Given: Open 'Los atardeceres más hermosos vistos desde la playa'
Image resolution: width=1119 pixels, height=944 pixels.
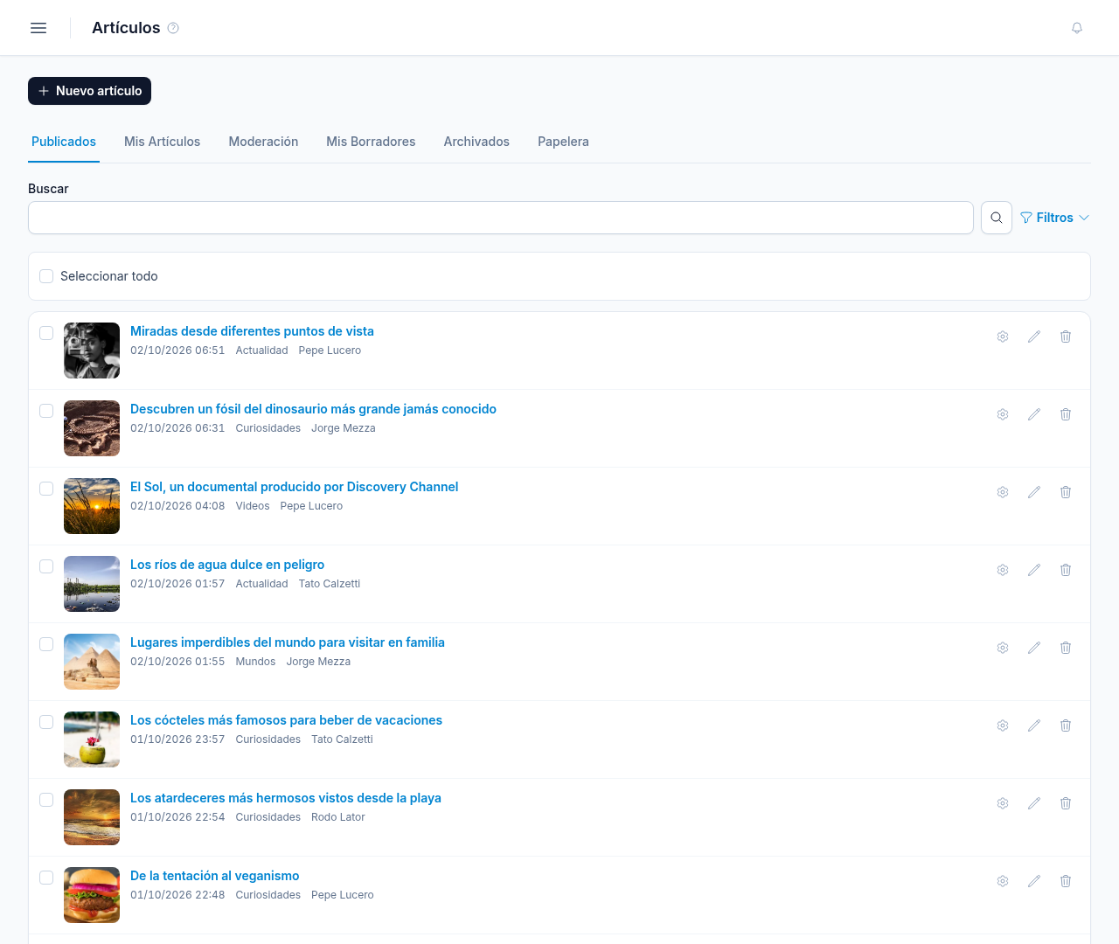Looking at the screenshot, I should (286, 798).
